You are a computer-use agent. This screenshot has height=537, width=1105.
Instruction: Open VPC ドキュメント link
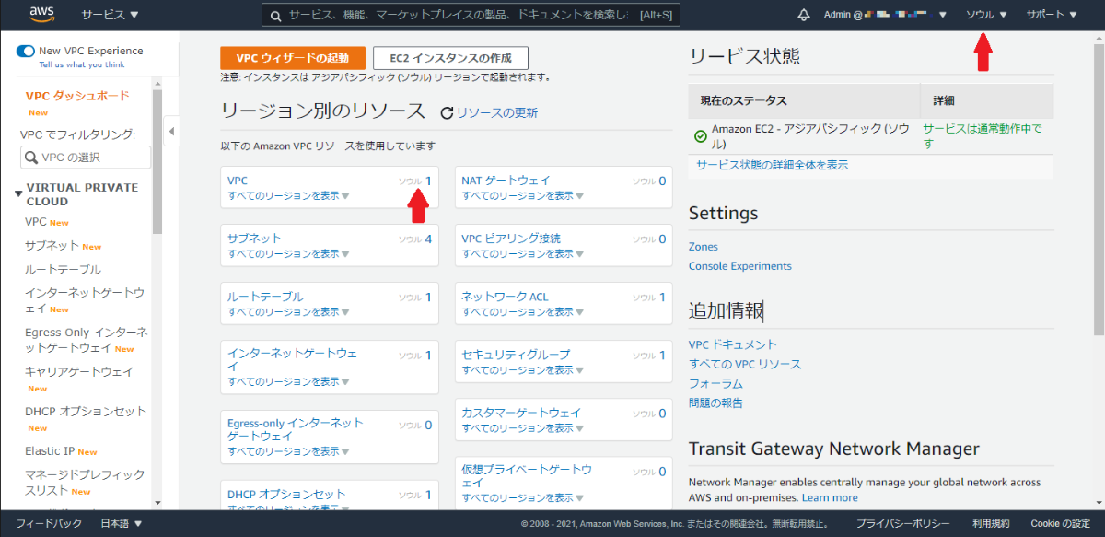[733, 345]
